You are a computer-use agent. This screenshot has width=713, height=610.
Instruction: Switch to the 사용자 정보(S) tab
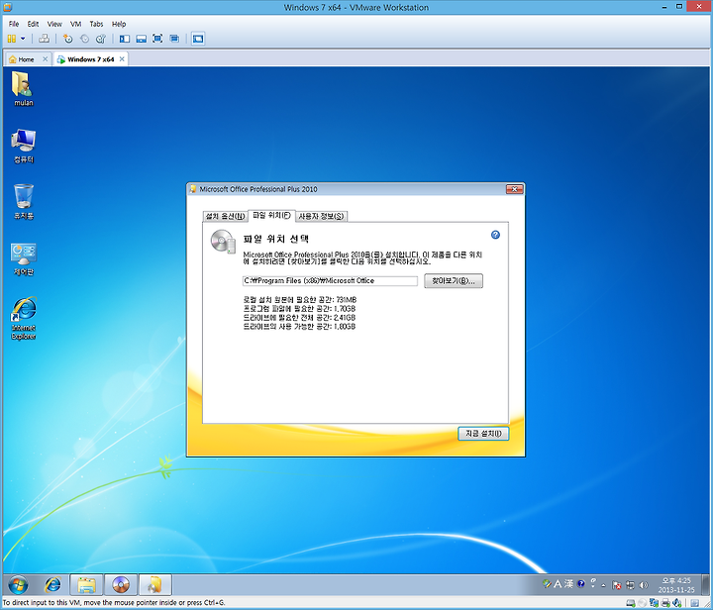click(321, 216)
